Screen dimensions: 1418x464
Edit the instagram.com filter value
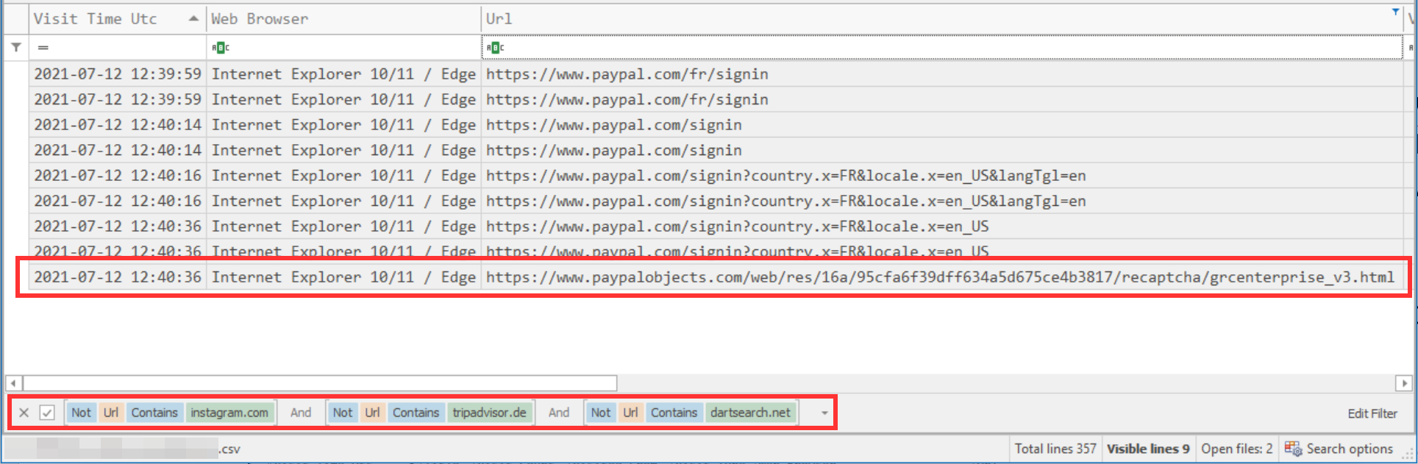229,413
